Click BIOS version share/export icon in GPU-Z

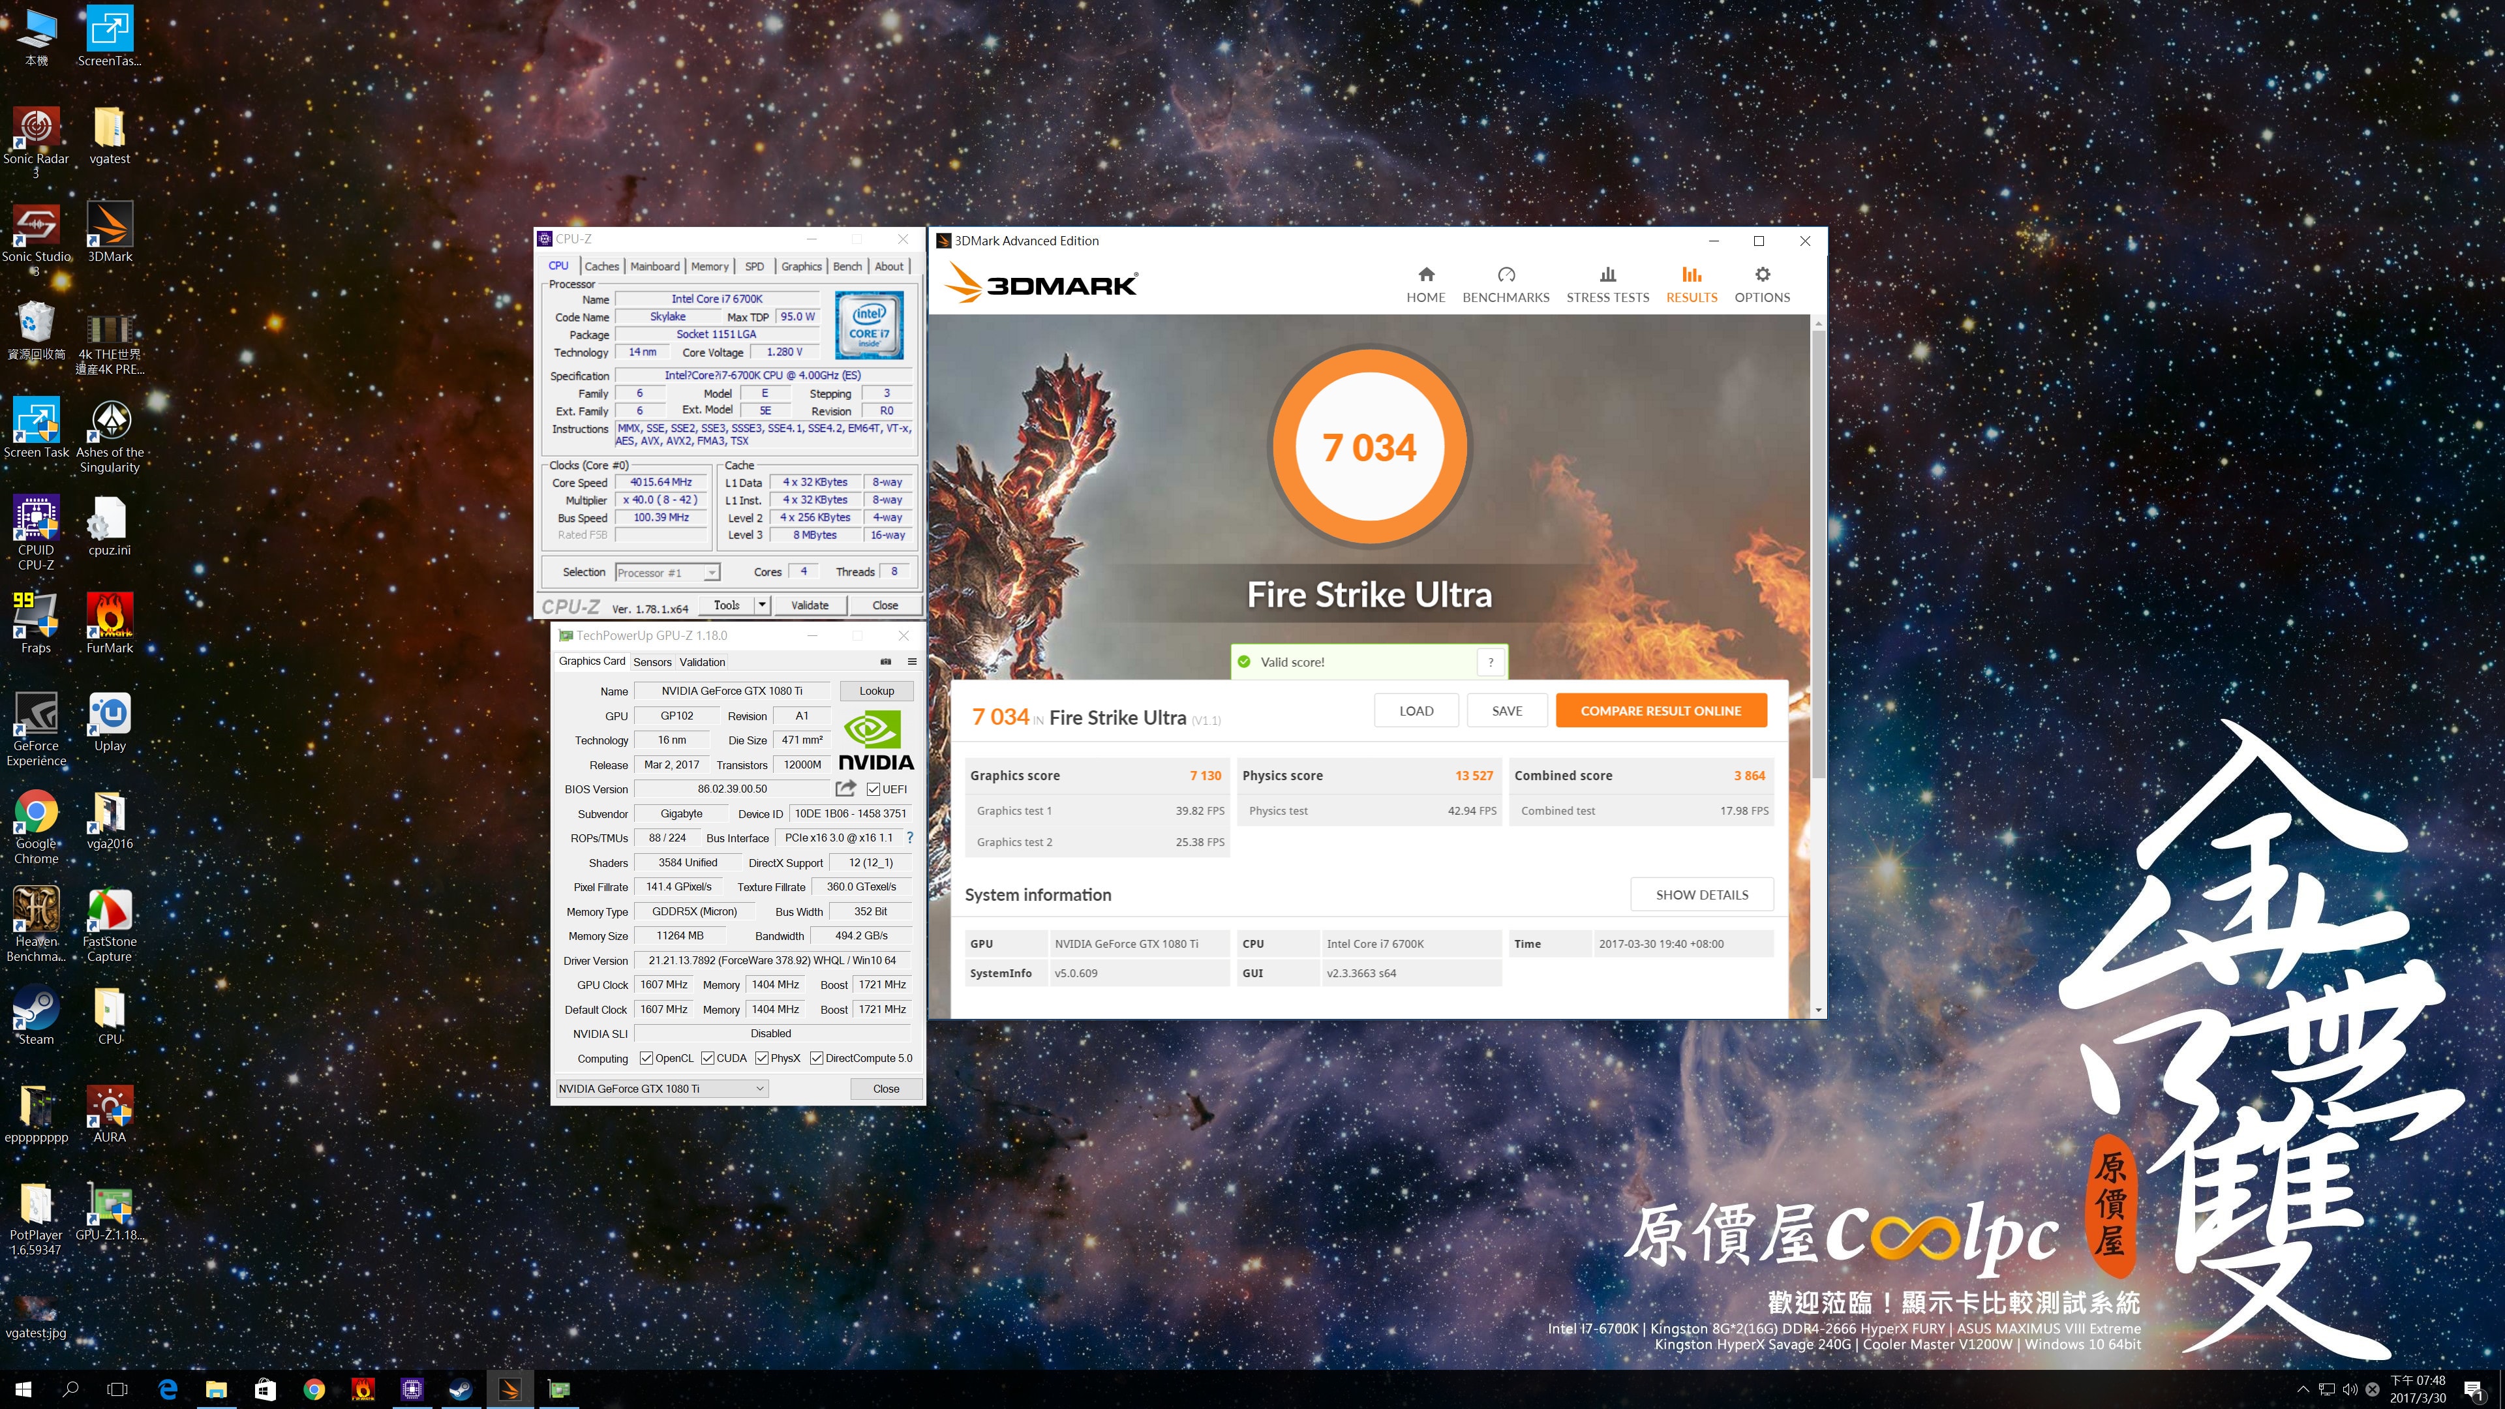click(x=845, y=789)
